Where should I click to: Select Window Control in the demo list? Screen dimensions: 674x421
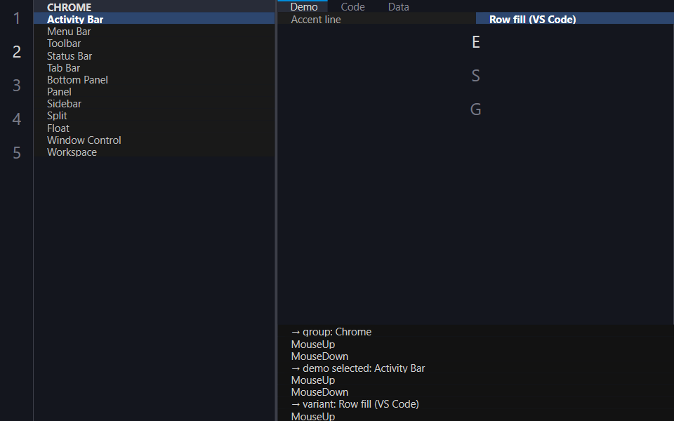point(154,140)
